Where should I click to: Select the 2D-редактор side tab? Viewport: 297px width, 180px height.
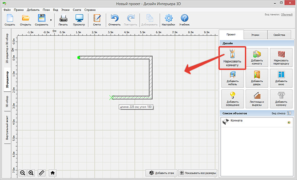coord(7,79)
